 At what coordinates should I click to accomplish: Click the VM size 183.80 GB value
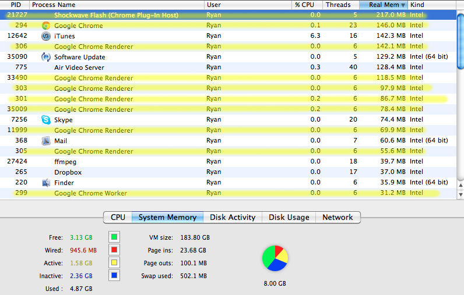(x=195, y=237)
